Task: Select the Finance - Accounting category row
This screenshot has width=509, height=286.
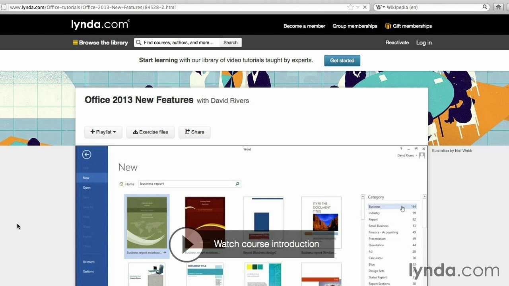Action: point(392,232)
